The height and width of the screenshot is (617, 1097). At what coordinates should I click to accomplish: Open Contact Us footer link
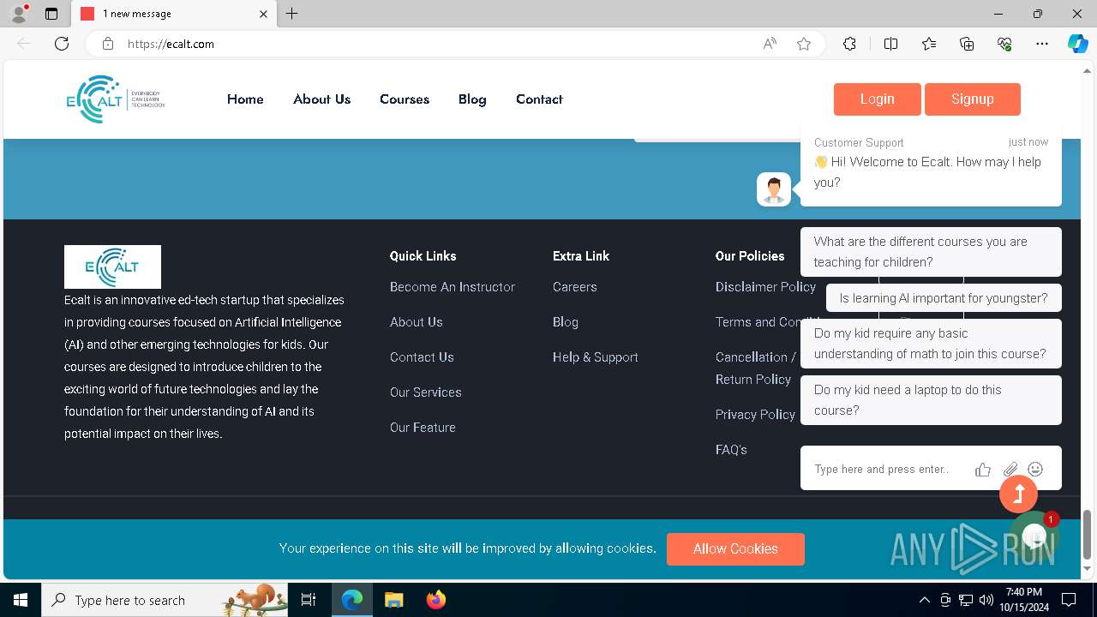[x=422, y=357]
